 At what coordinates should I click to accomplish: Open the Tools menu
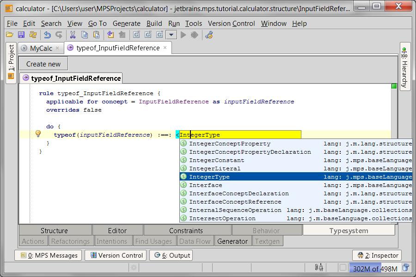(x=193, y=24)
